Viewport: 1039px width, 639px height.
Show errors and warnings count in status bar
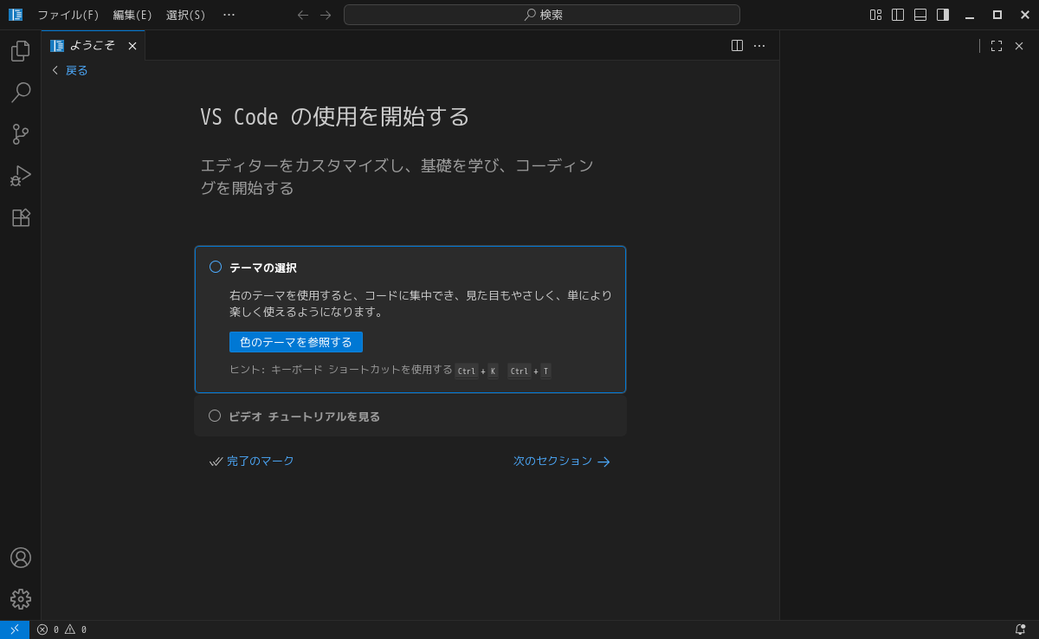click(x=61, y=629)
